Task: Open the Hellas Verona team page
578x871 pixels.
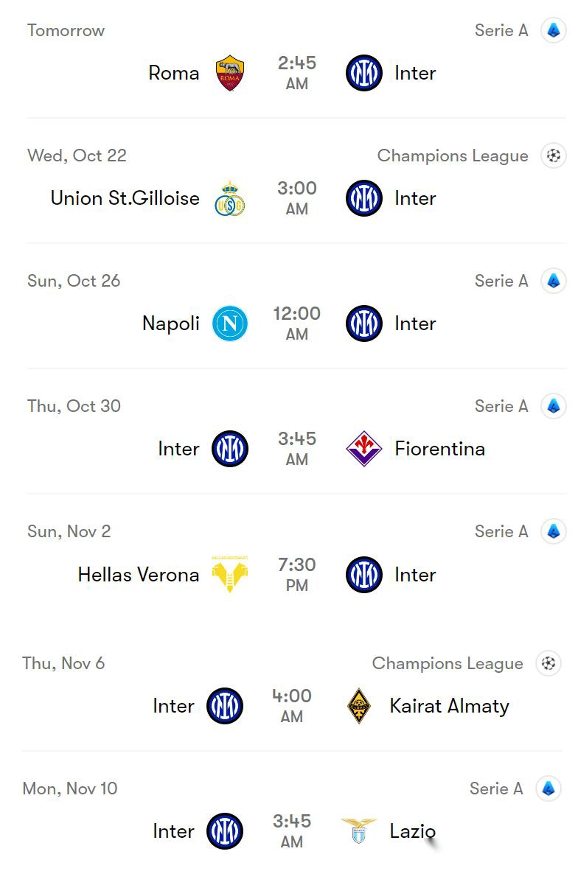Action: [139, 575]
